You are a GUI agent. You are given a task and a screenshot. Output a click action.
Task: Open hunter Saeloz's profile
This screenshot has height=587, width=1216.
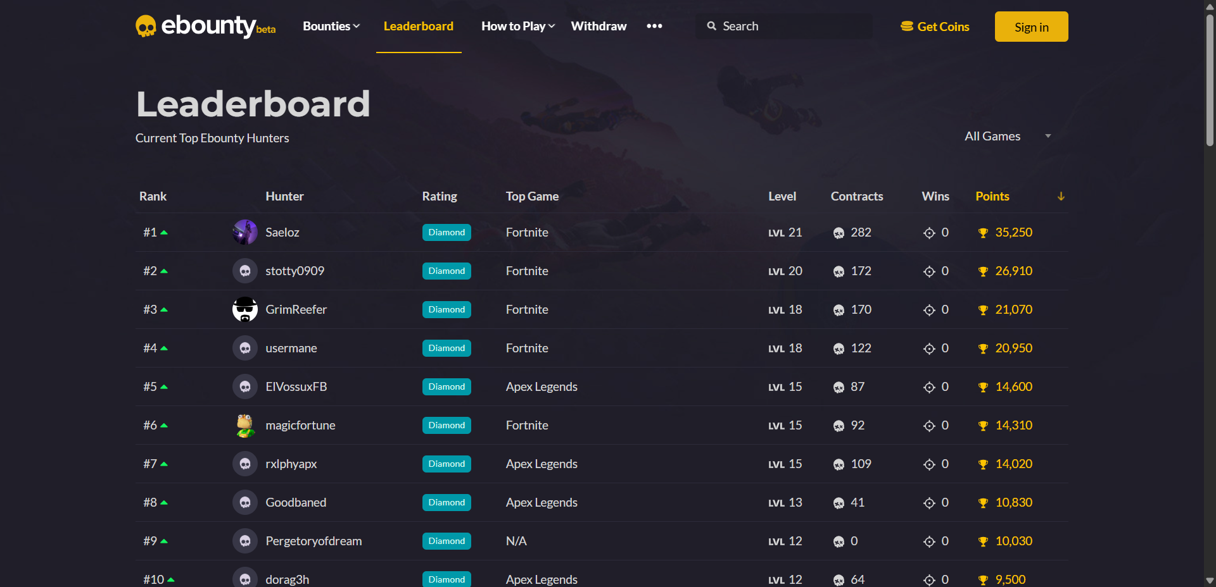(282, 232)
